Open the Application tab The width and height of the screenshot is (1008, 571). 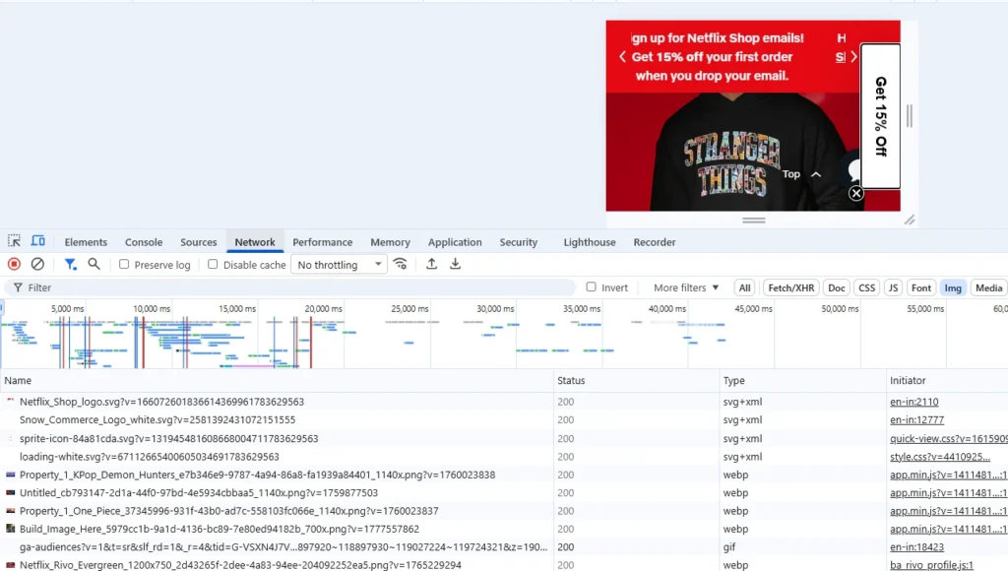455,242
